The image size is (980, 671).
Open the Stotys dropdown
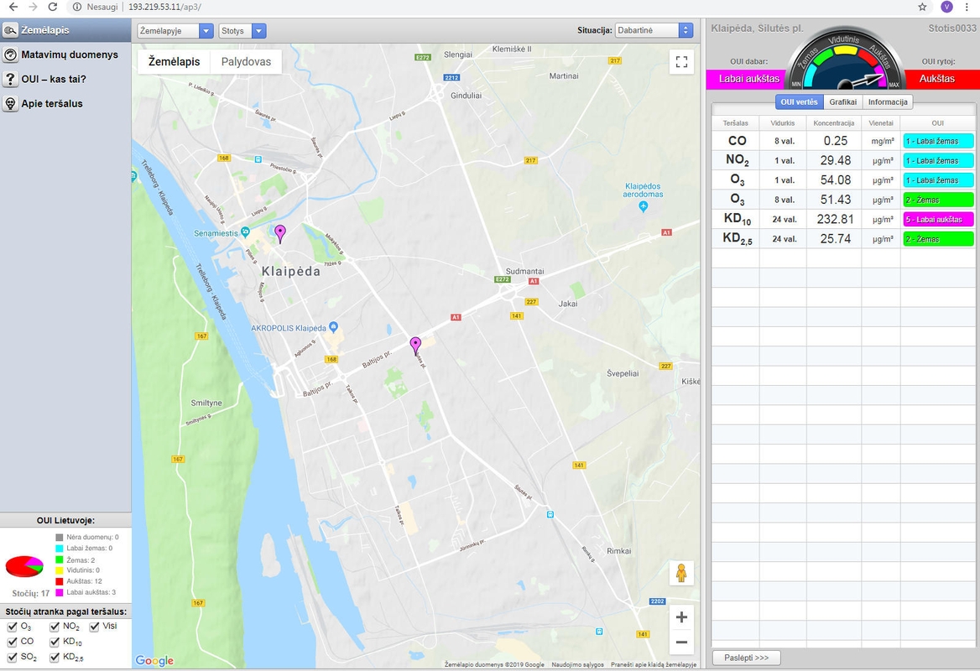(242, 30)
